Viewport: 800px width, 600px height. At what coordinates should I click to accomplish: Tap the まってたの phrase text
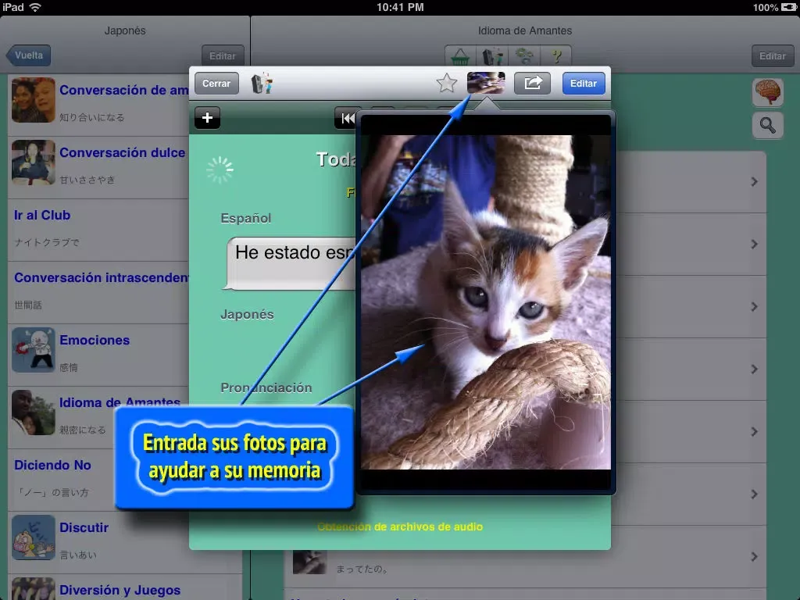[x=362, y=569]
